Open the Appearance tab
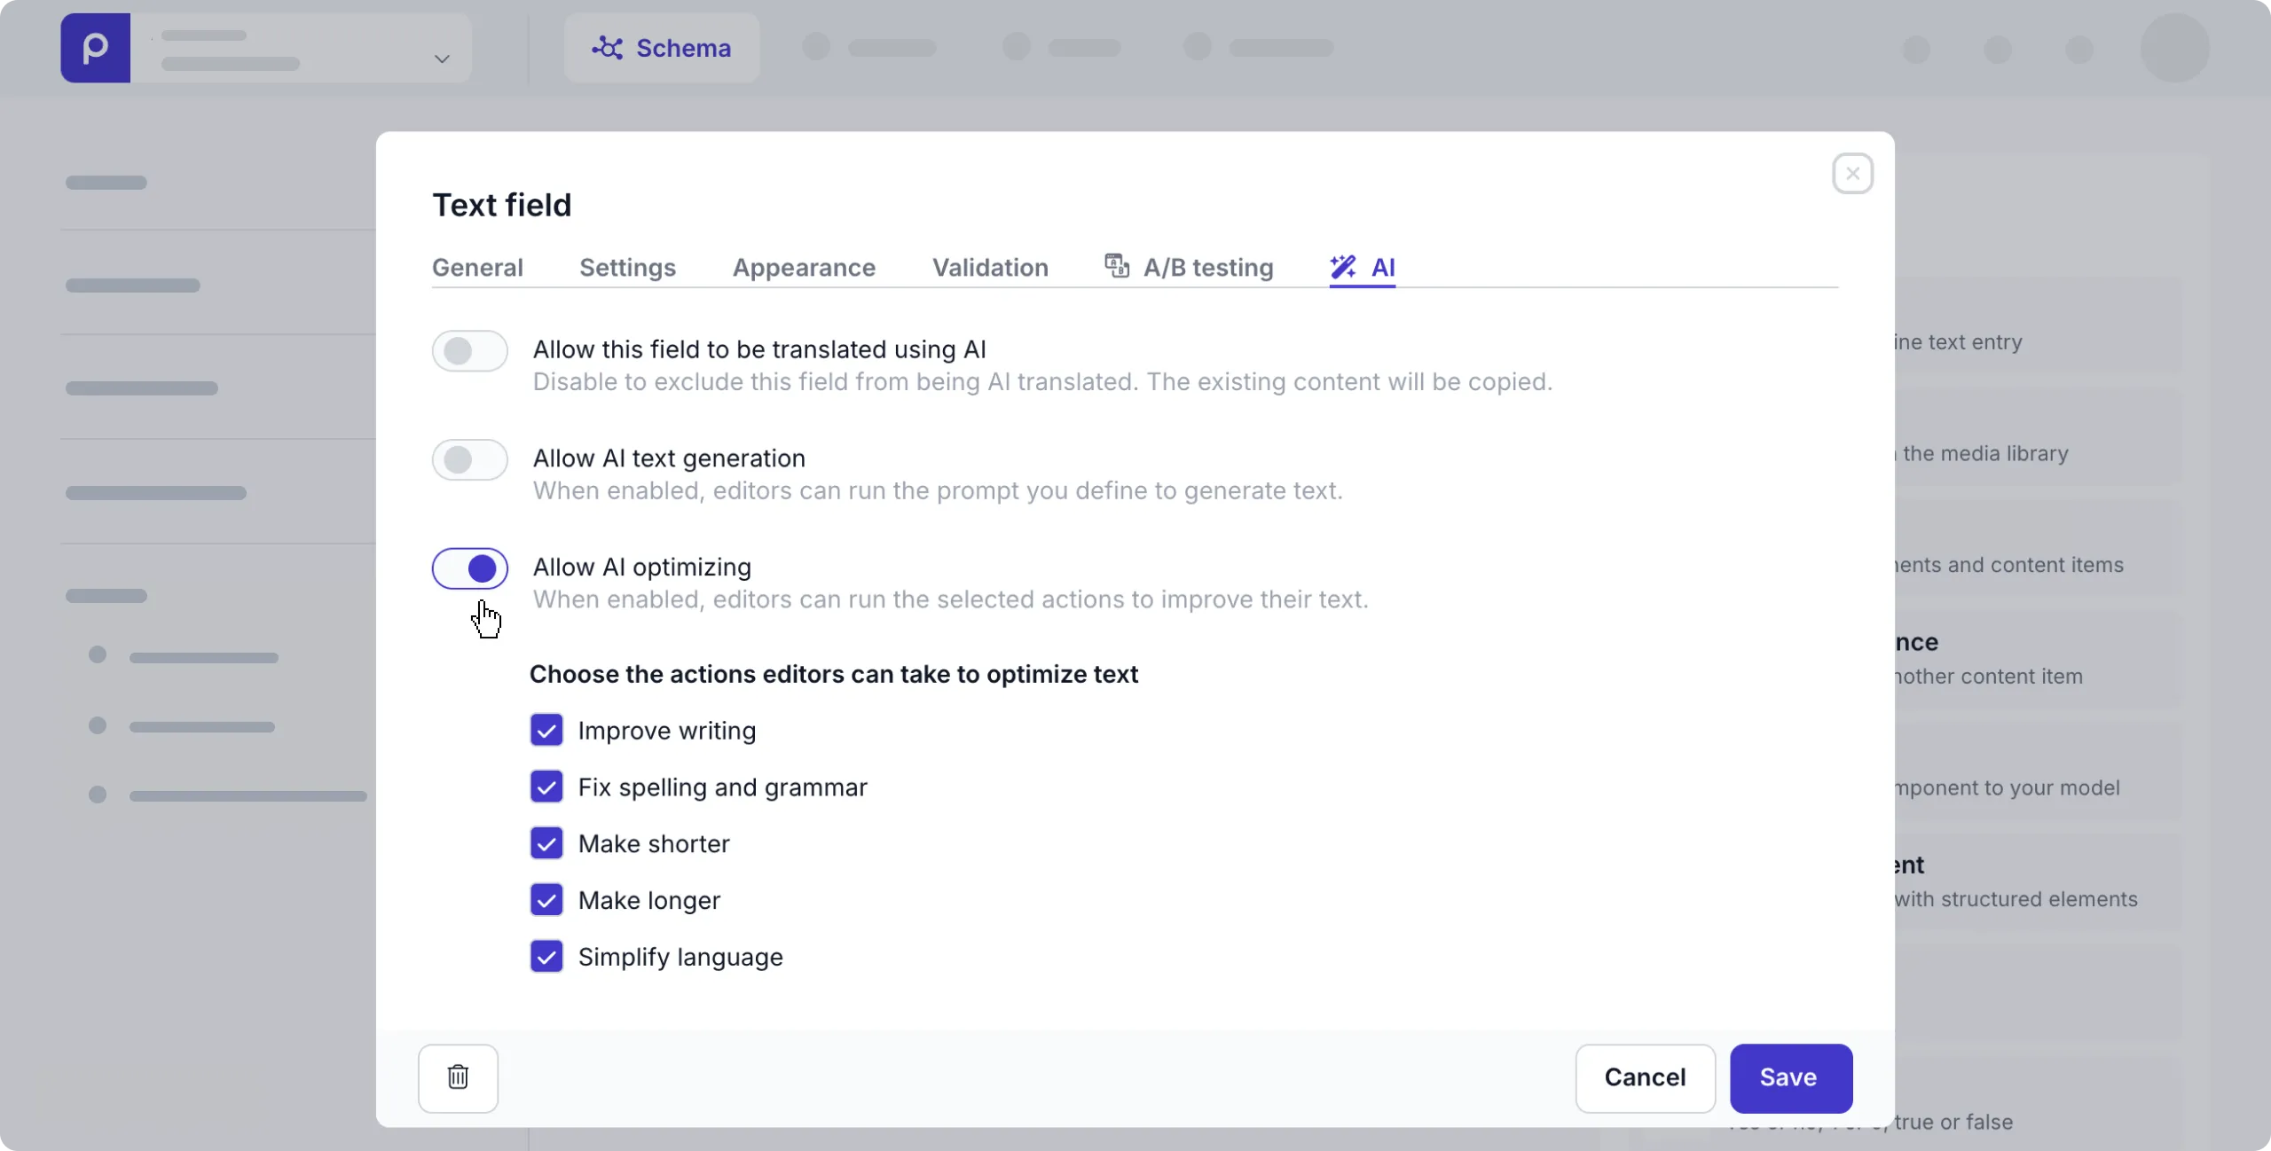Viewport: 2271px width, 1151px height. [x=803, y=267]
